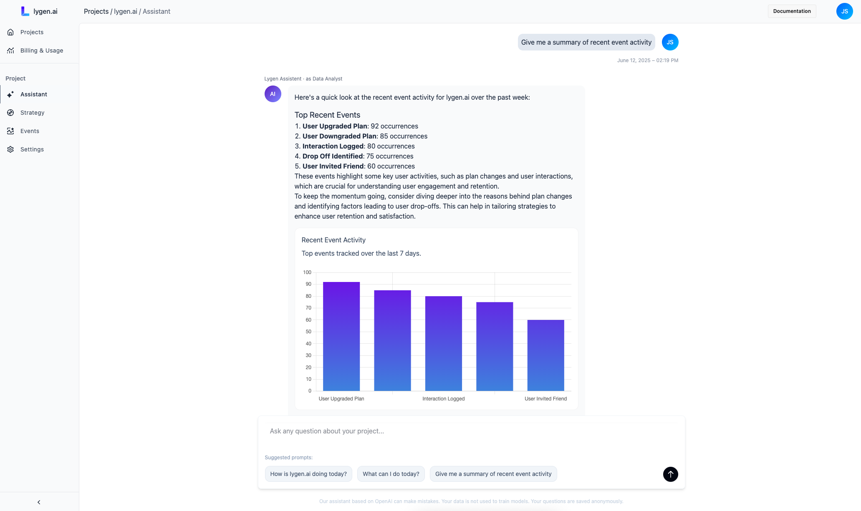The width and height of the screenshot is (861, 511).
Task: Select Assistant in the Project menu
Action: tap(39, 94)
